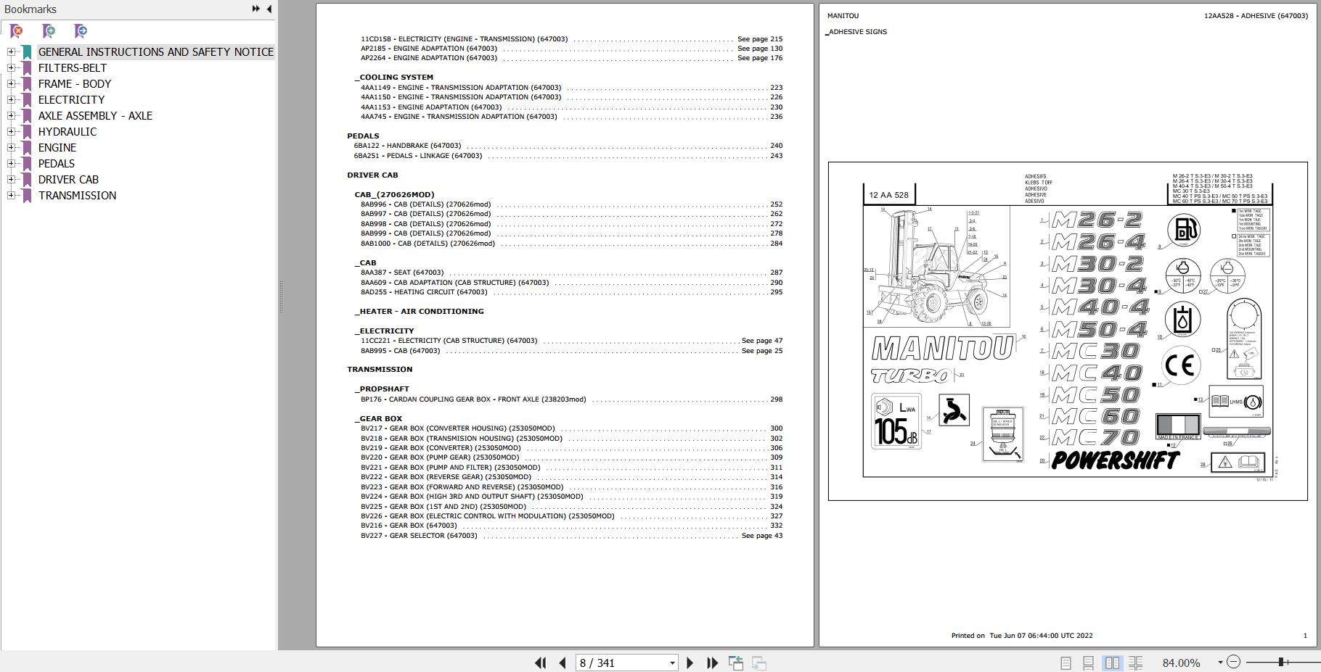Follow the 6BA122 - HANDBRAKE (647003) contents entry

click(568, 146)
